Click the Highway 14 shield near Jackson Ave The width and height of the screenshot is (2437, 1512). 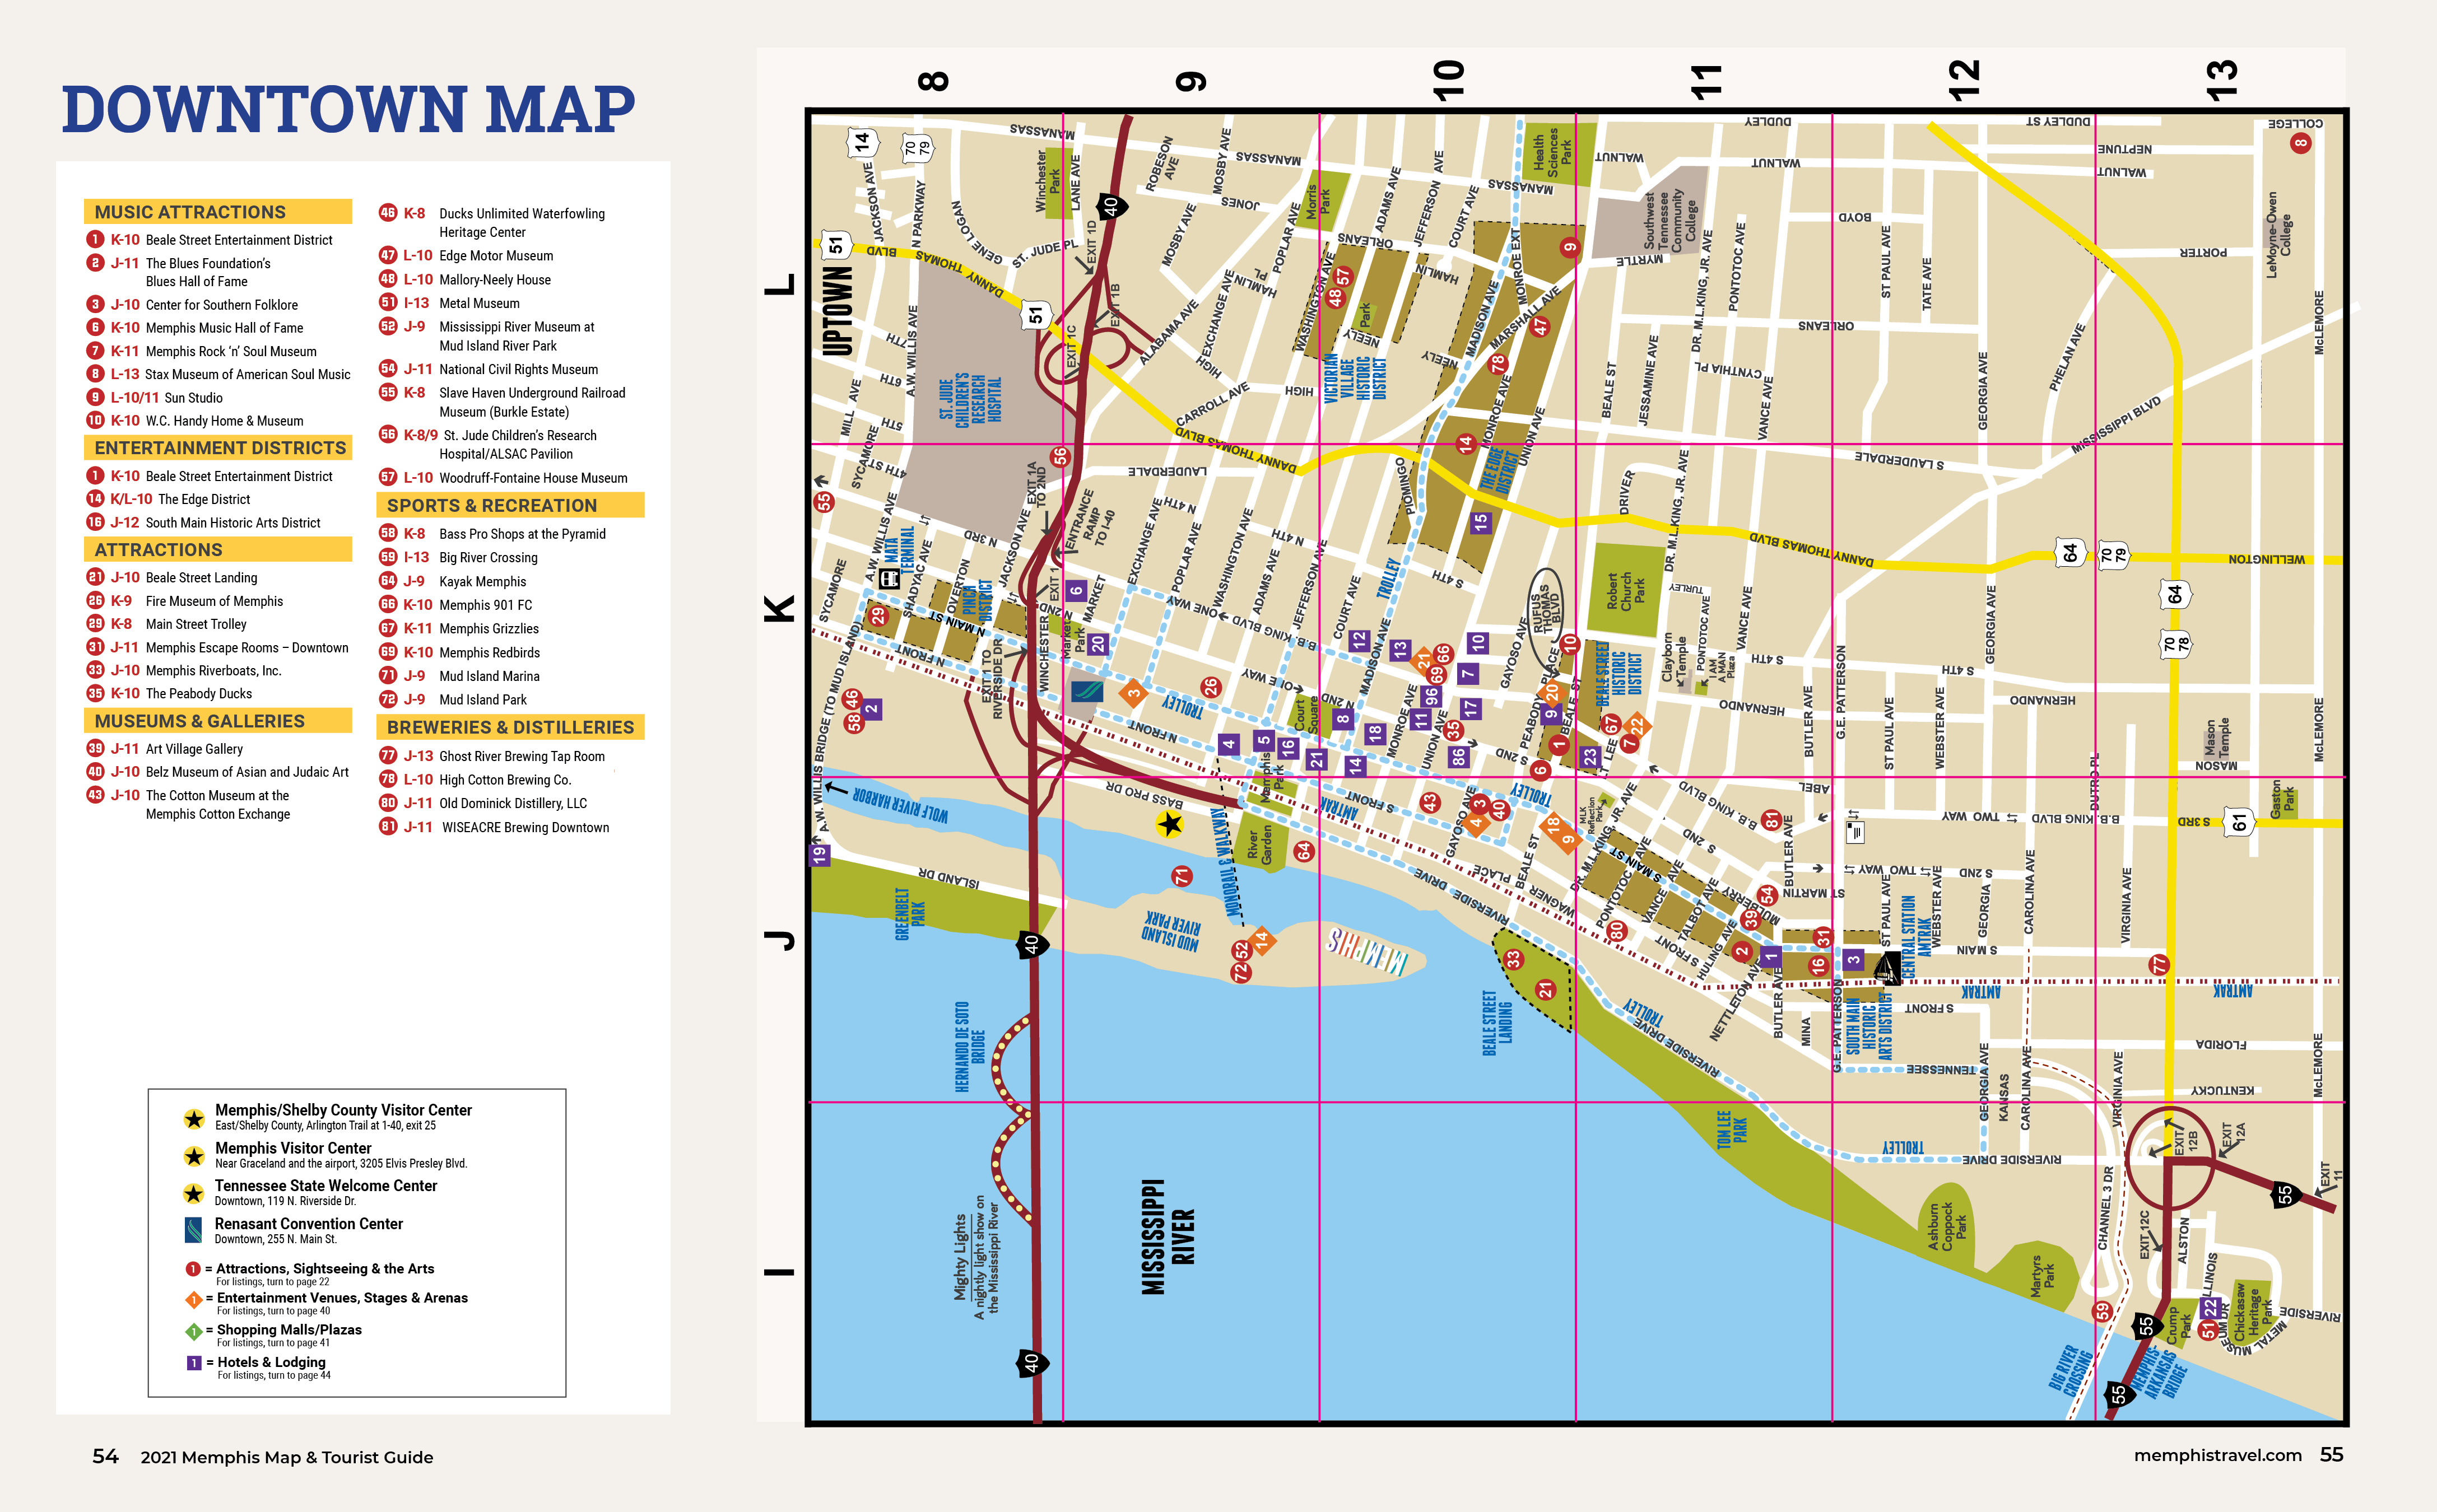pyautogui.click(x=862, y=143)
